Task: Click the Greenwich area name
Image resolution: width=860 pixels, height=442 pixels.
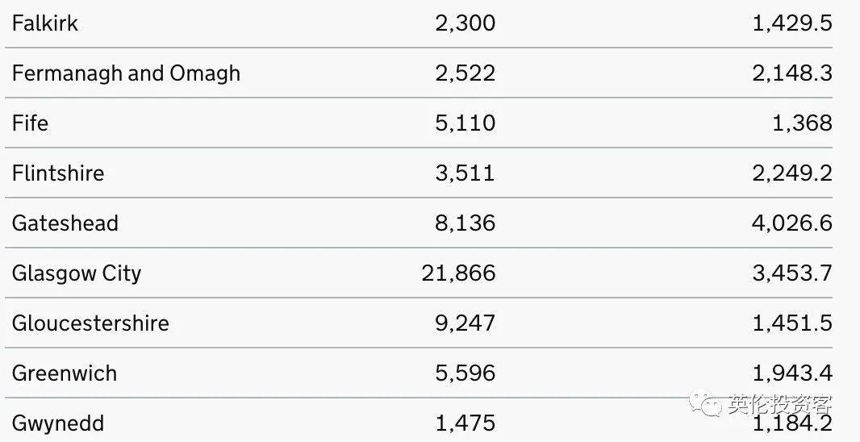Action: (x=65, y=373)
